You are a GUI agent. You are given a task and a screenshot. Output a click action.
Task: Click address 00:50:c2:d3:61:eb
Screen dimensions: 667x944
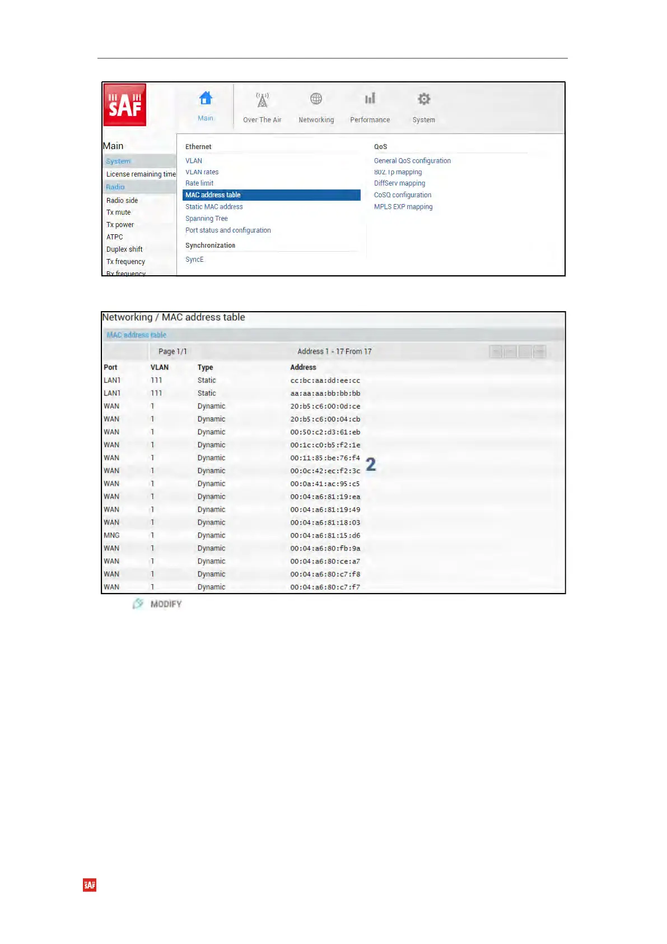click(x=325, y=432)
